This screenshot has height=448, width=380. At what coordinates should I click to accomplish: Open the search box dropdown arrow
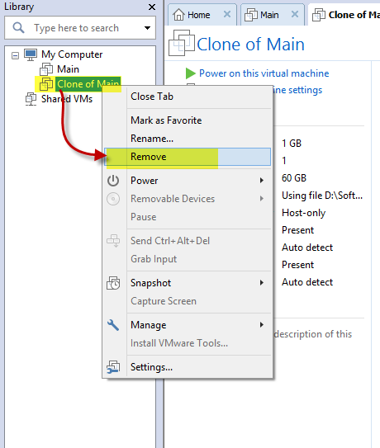click(x=147, y=28)
